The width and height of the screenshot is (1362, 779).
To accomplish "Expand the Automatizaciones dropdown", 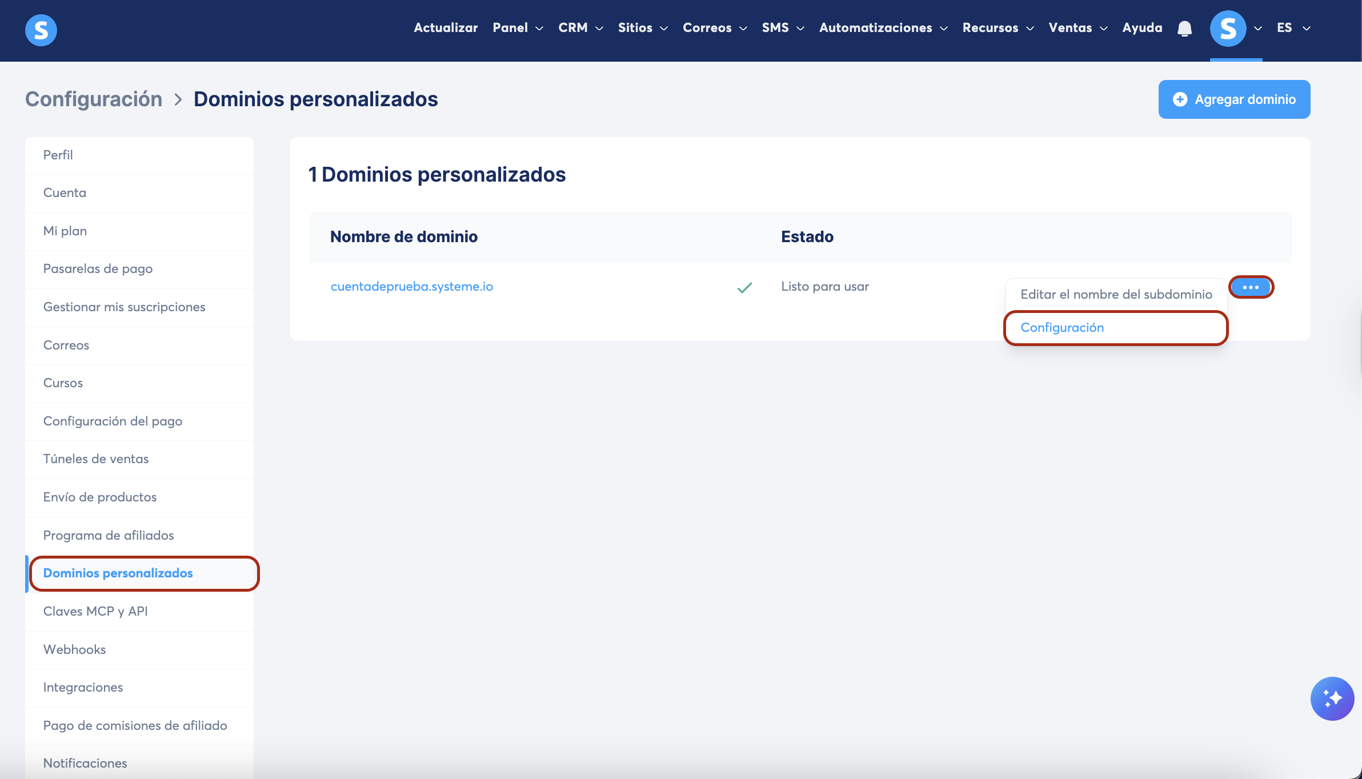I will [883, 28].
